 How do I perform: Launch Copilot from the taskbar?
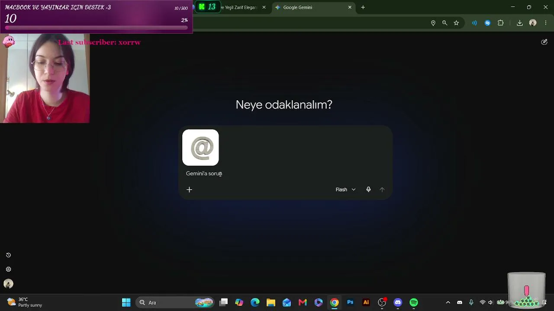[x=239, y=302]
